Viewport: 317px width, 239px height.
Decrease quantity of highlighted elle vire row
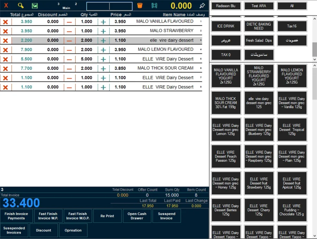[x=69, y=41]
